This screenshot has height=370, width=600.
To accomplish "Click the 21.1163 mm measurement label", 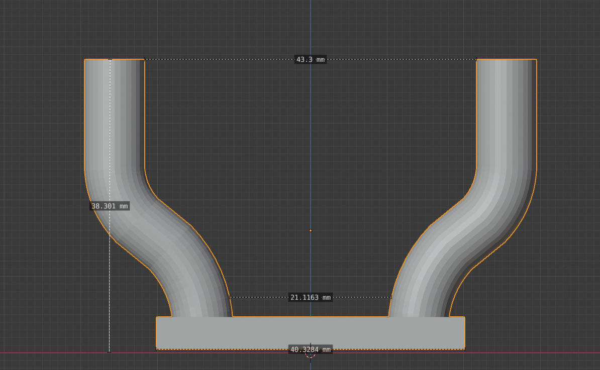I will coord(310,297).
